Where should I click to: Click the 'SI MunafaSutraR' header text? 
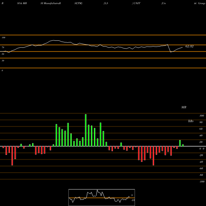pos(51,3)
